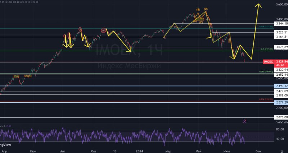This screenshot has width=288, height=153.
Task: Click the Апр label on time axis
Action: (x=5, y=151)
